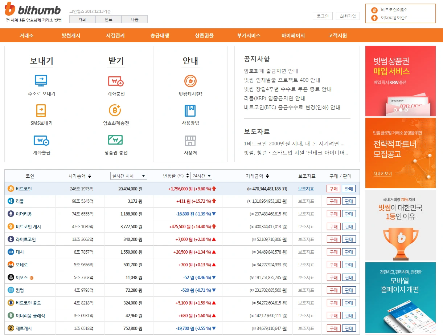Click the 비트코인 coin icon in table
The width and height of the screenshot is (443, 335).
pyautogui.click(x=11, y=189)
